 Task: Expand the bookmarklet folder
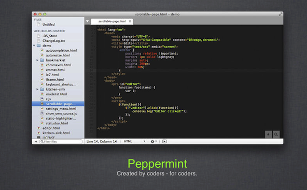point(37,60)
